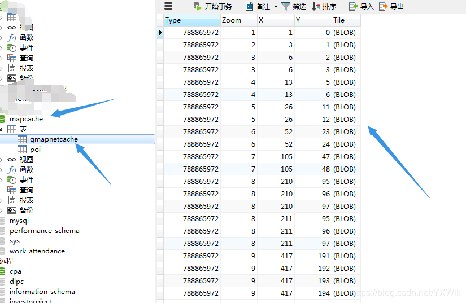466x303 pixels.
Task: Select the sys database
Action: tap(15, 241)
